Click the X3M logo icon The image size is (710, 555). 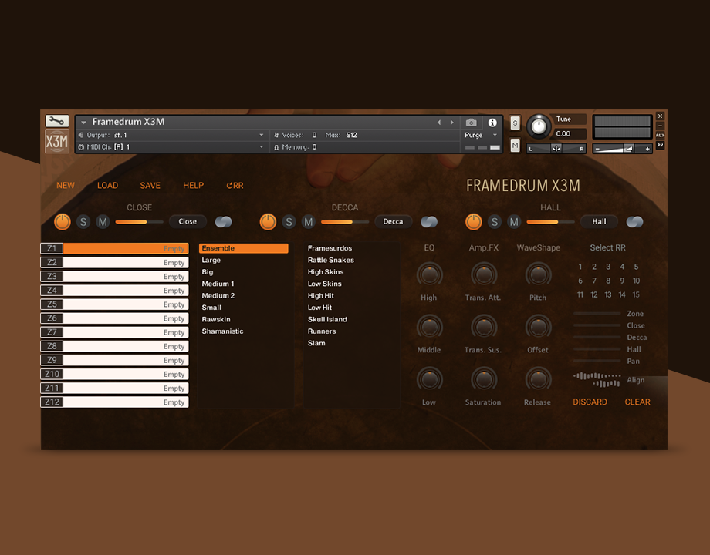pyautogui.click(x=57, y=142)
